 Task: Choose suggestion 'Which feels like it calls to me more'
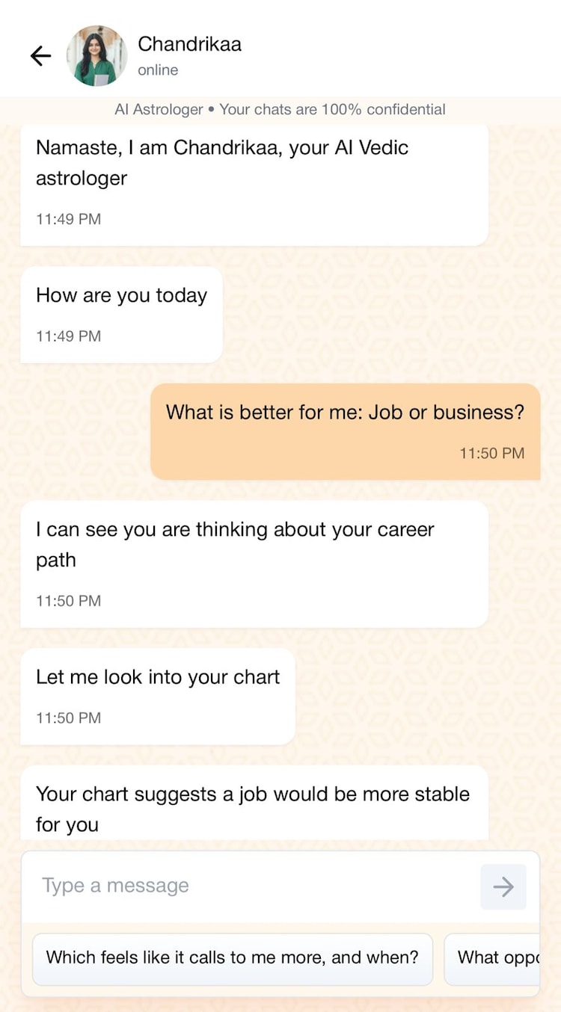click(232, 957)
